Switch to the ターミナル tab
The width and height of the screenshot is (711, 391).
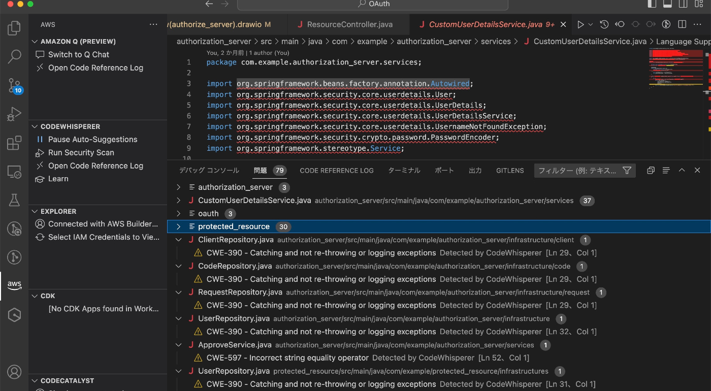point(404,171)
